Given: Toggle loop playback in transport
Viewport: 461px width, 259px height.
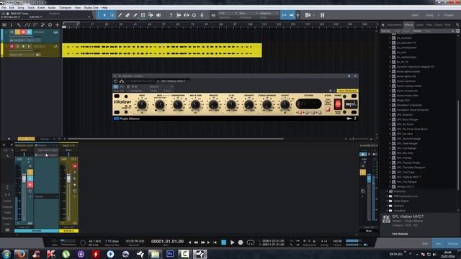Looking at the screenshot, I should pyautogui.click(x=251, y=242).
